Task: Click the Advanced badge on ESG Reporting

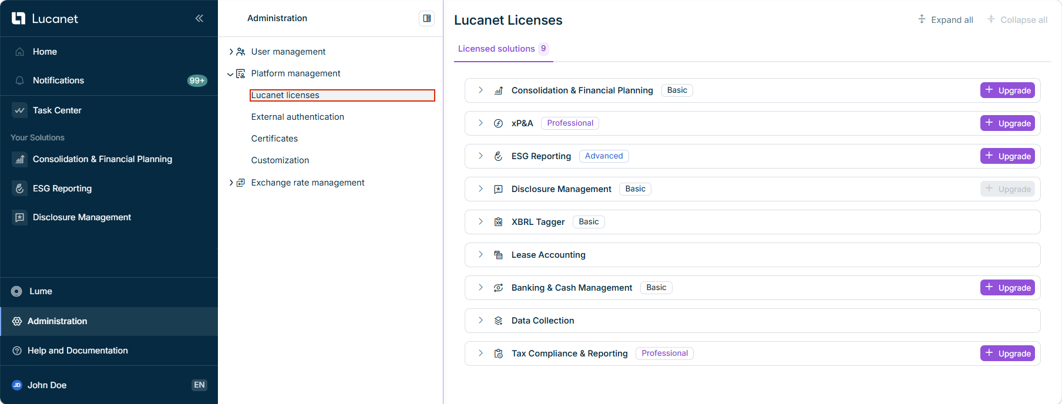Action: tap(604, 156)
